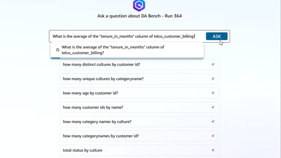Click the clock history icon in suggestion
The image size is (281, 158).
pyautogui.click(x=58, y=50)
